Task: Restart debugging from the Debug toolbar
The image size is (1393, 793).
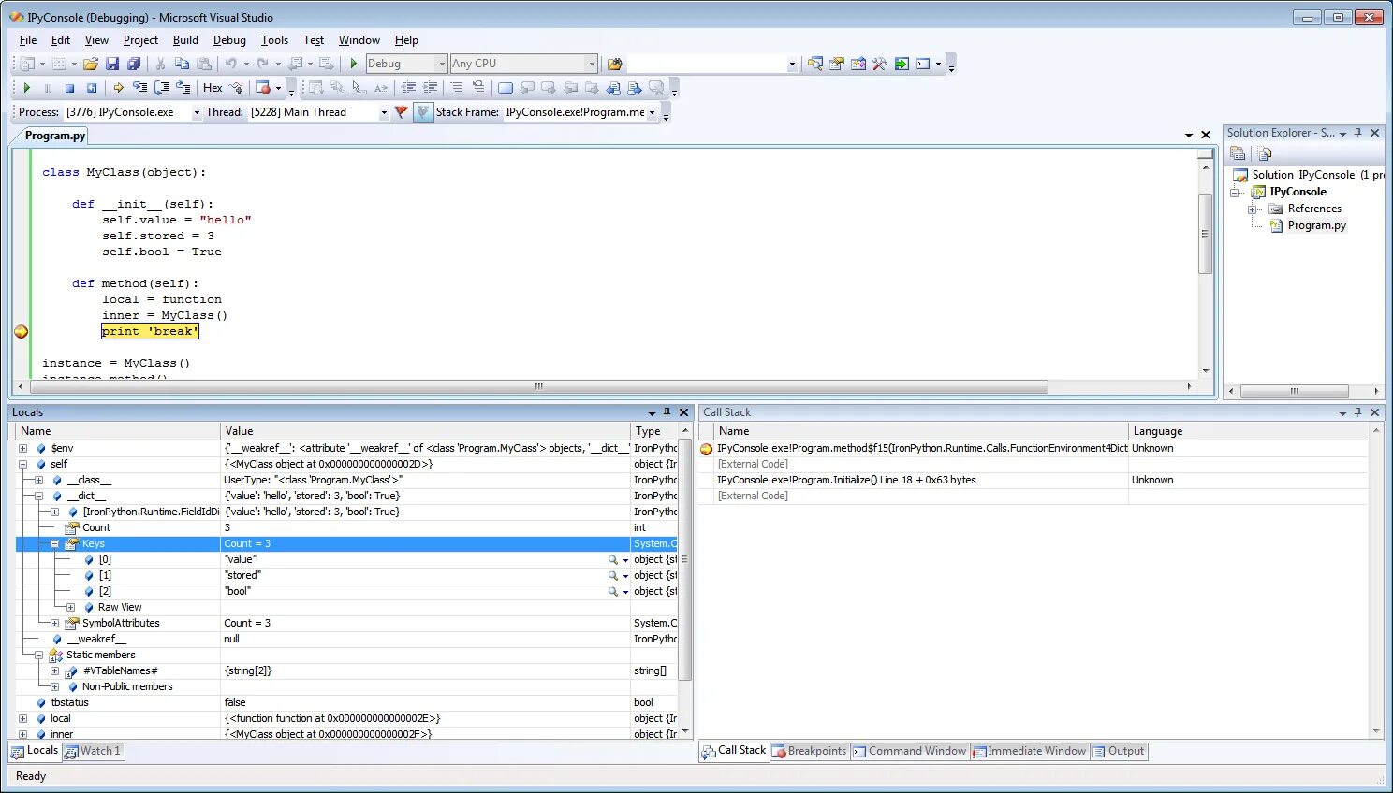Action: 91,88
